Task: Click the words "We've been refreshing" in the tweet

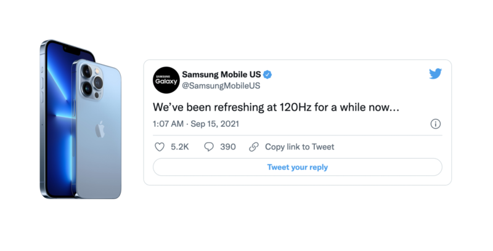Action: (x=208, y=106)
